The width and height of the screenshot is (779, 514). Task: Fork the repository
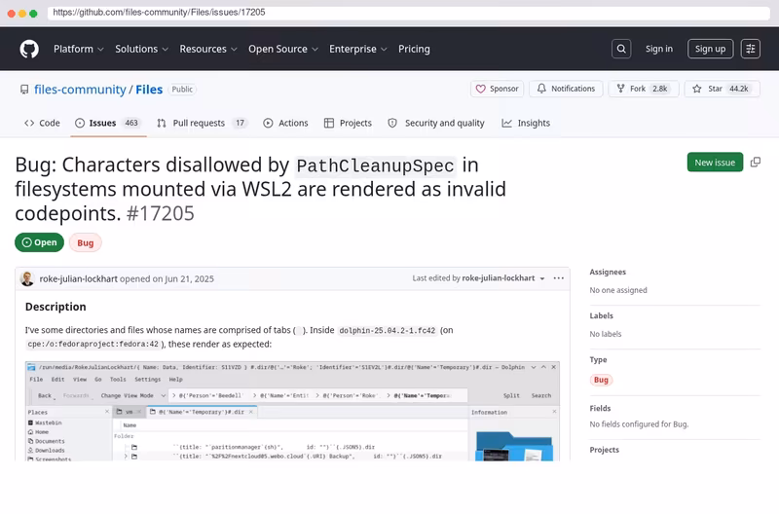click(643, 89)
